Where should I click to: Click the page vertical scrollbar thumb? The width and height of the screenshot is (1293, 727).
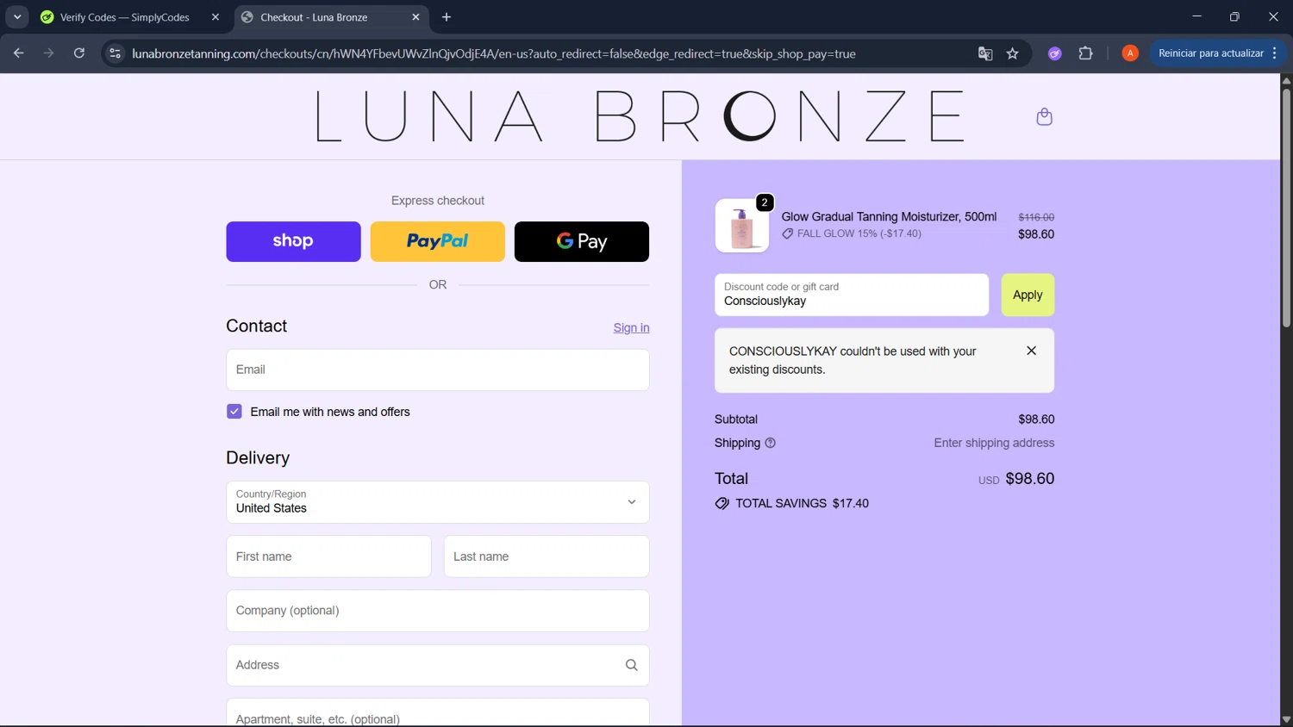pos(1286,207)
